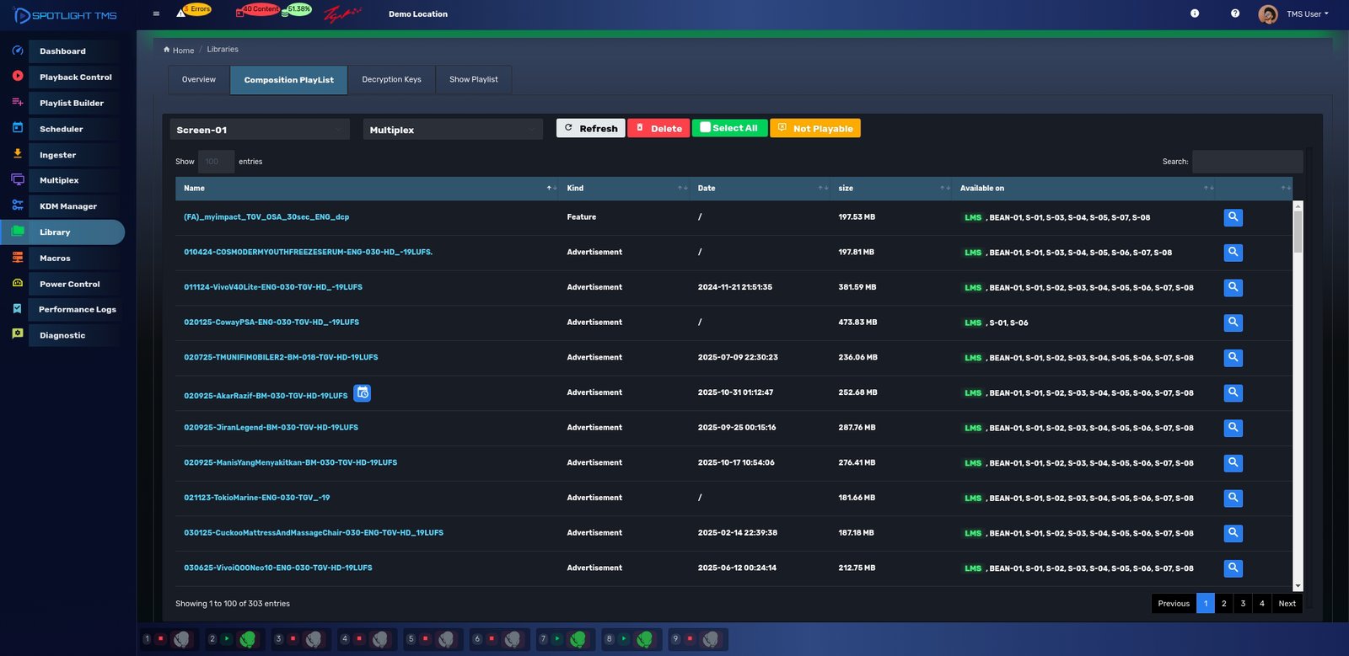The image size is (1349, 656).
Task: Click the table vertical scrollbar
Action: [1298, 231]
